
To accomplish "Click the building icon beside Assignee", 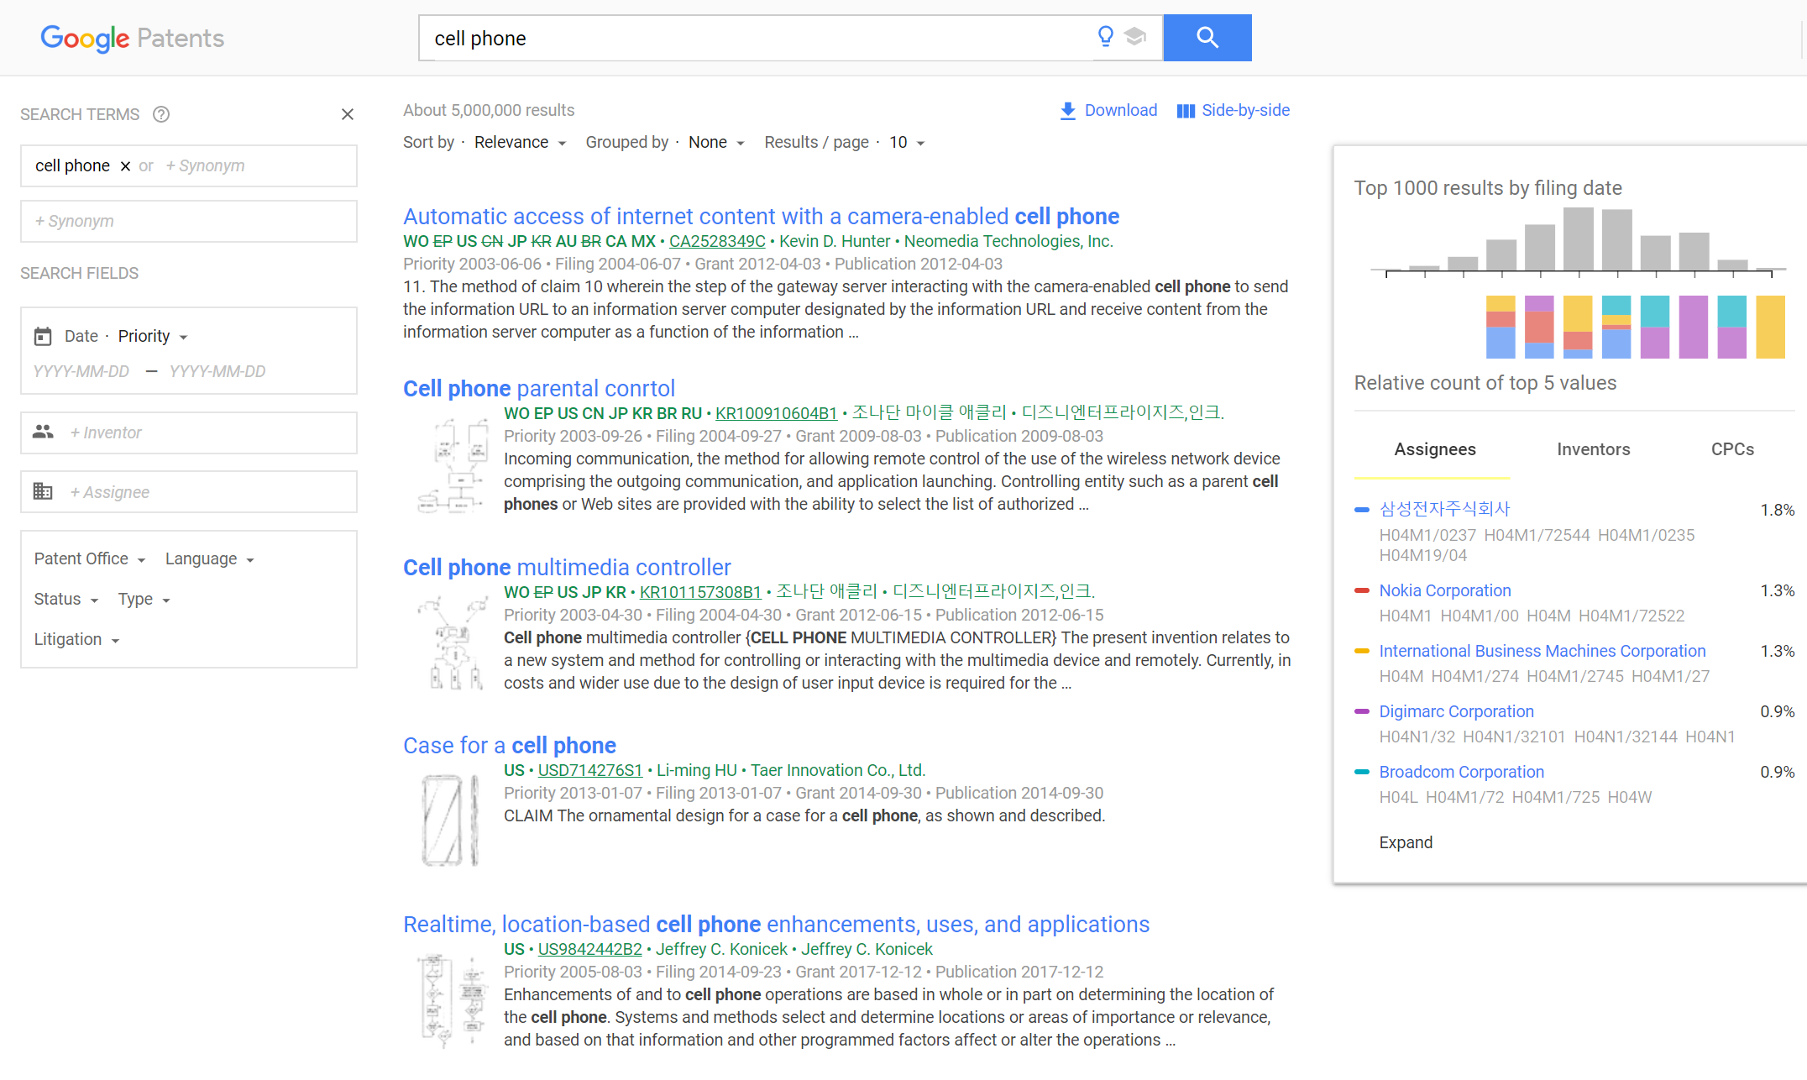I will click(x=43, y=491).
